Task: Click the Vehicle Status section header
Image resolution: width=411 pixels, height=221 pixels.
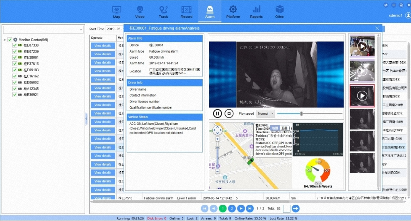Action: 164,117
